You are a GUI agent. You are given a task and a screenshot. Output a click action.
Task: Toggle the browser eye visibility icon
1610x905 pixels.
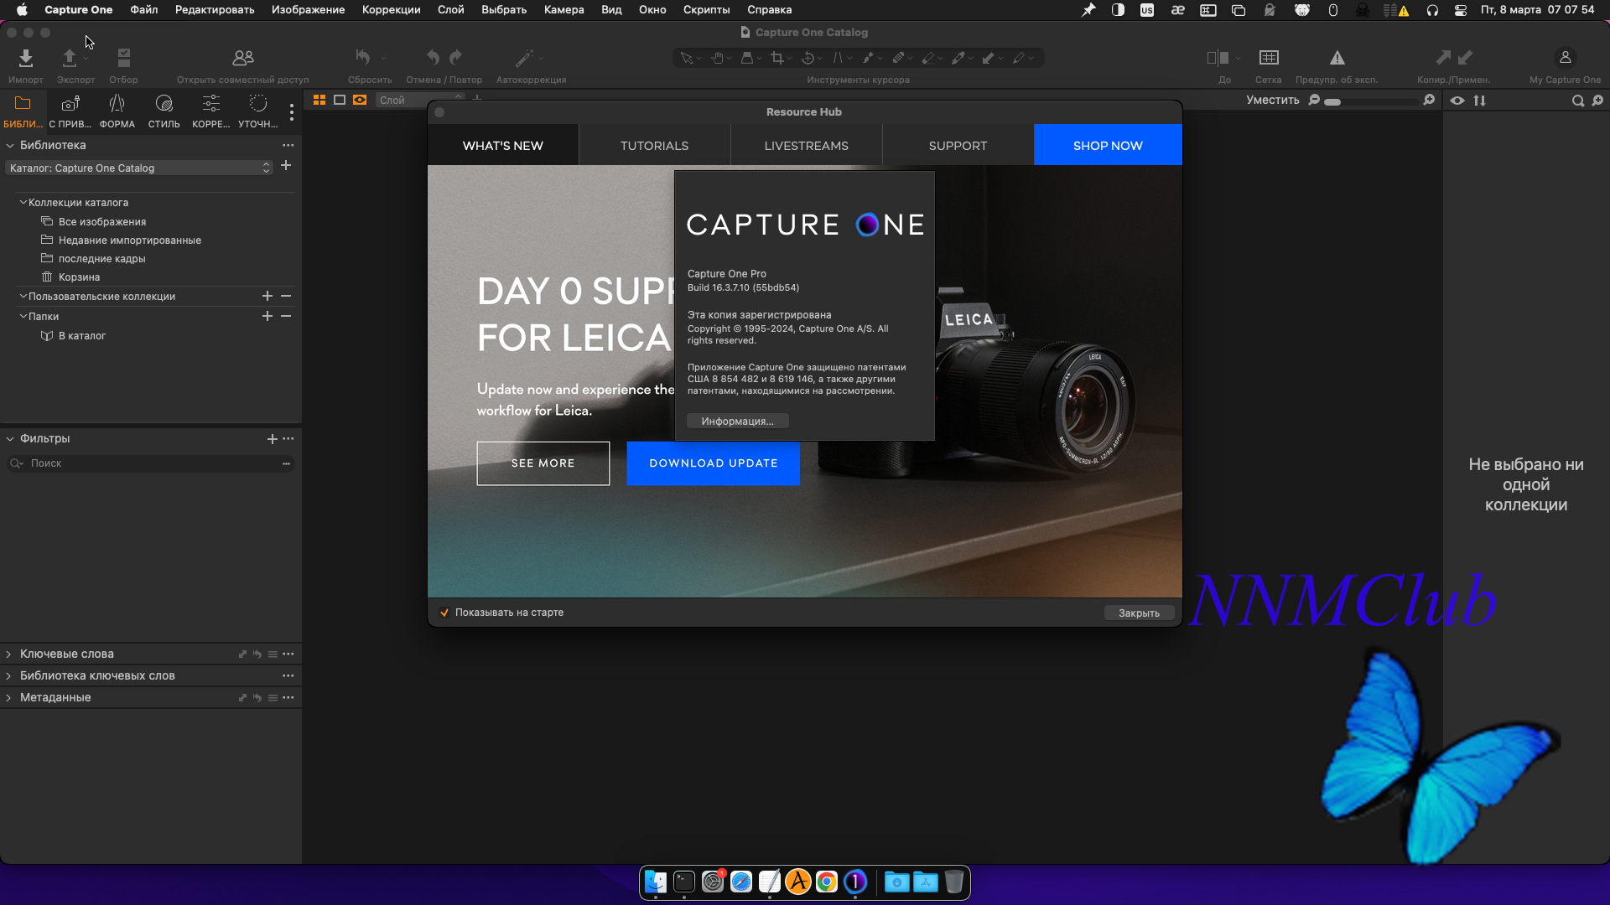1457,101
